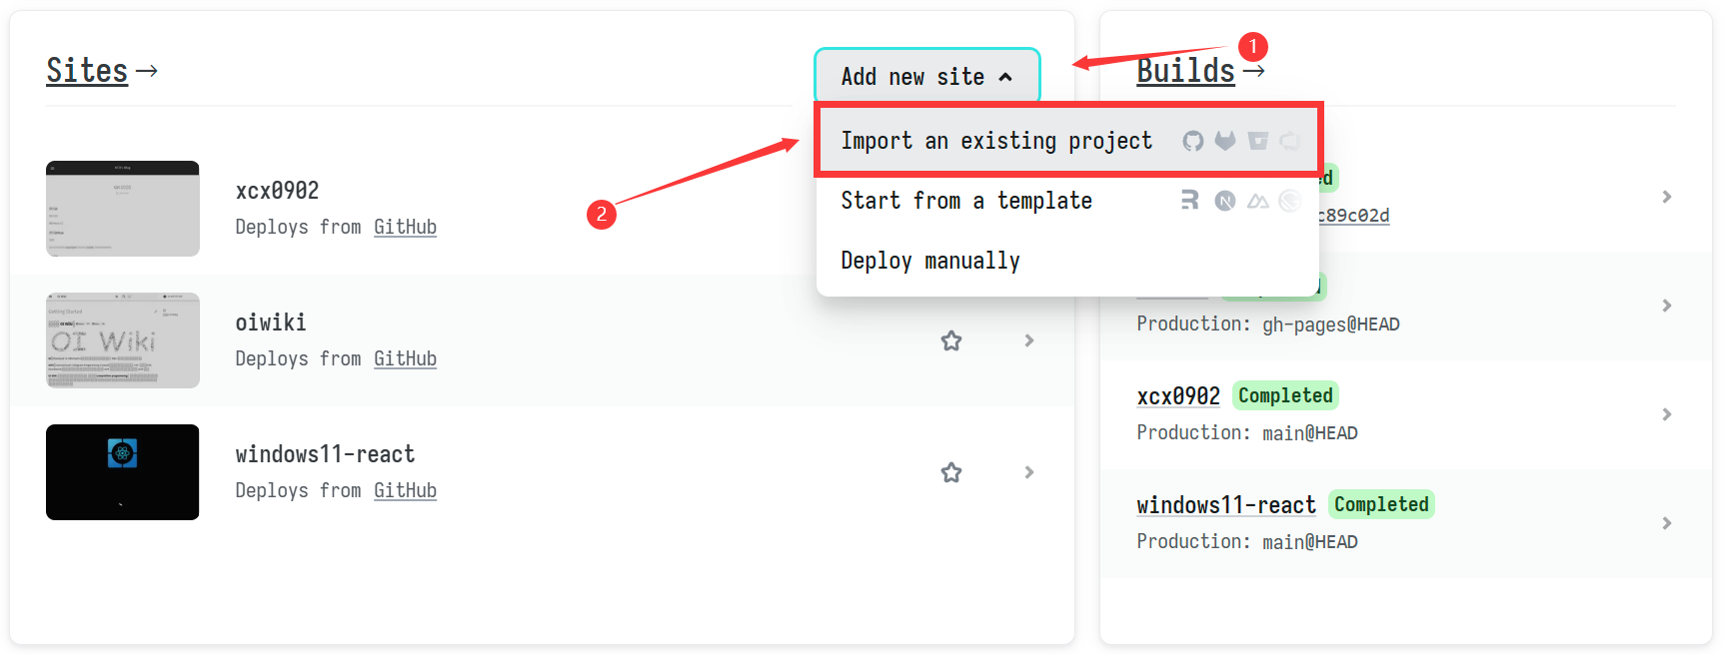
Task: Click the Next.js N template icon
Action: coord(1225,201)
